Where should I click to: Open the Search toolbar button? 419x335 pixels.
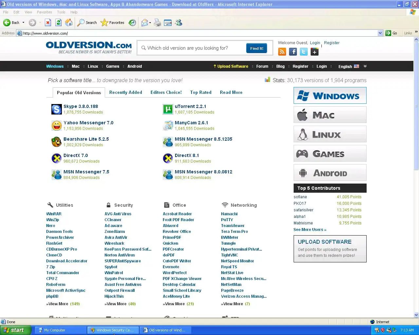coord(87,23)
